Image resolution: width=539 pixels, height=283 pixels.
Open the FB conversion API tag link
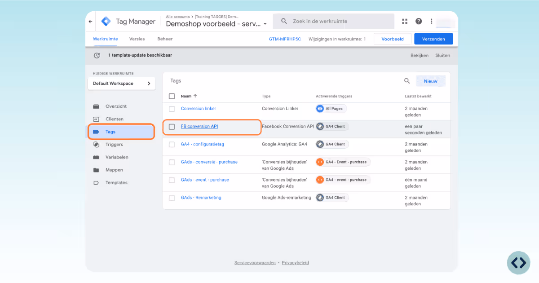(199, 127)
